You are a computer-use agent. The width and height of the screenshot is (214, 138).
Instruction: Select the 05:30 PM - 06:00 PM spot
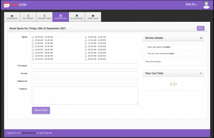point(86,59)
